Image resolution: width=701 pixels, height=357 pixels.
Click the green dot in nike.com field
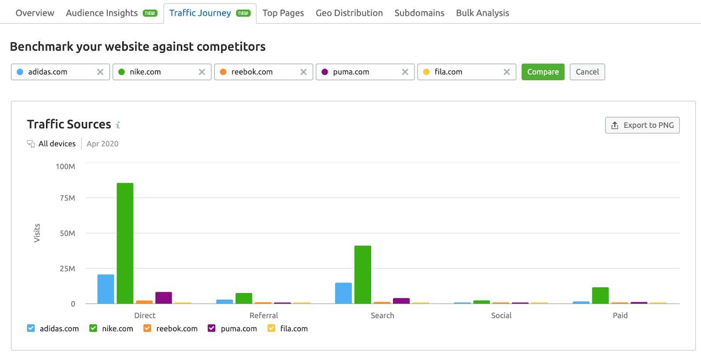click(x=121, y=72)
